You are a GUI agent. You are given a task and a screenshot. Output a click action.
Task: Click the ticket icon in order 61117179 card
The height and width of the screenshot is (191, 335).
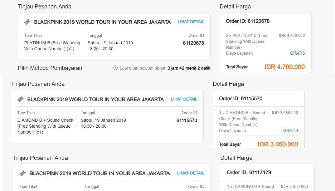pyautogui.click(x=22, y=173)
